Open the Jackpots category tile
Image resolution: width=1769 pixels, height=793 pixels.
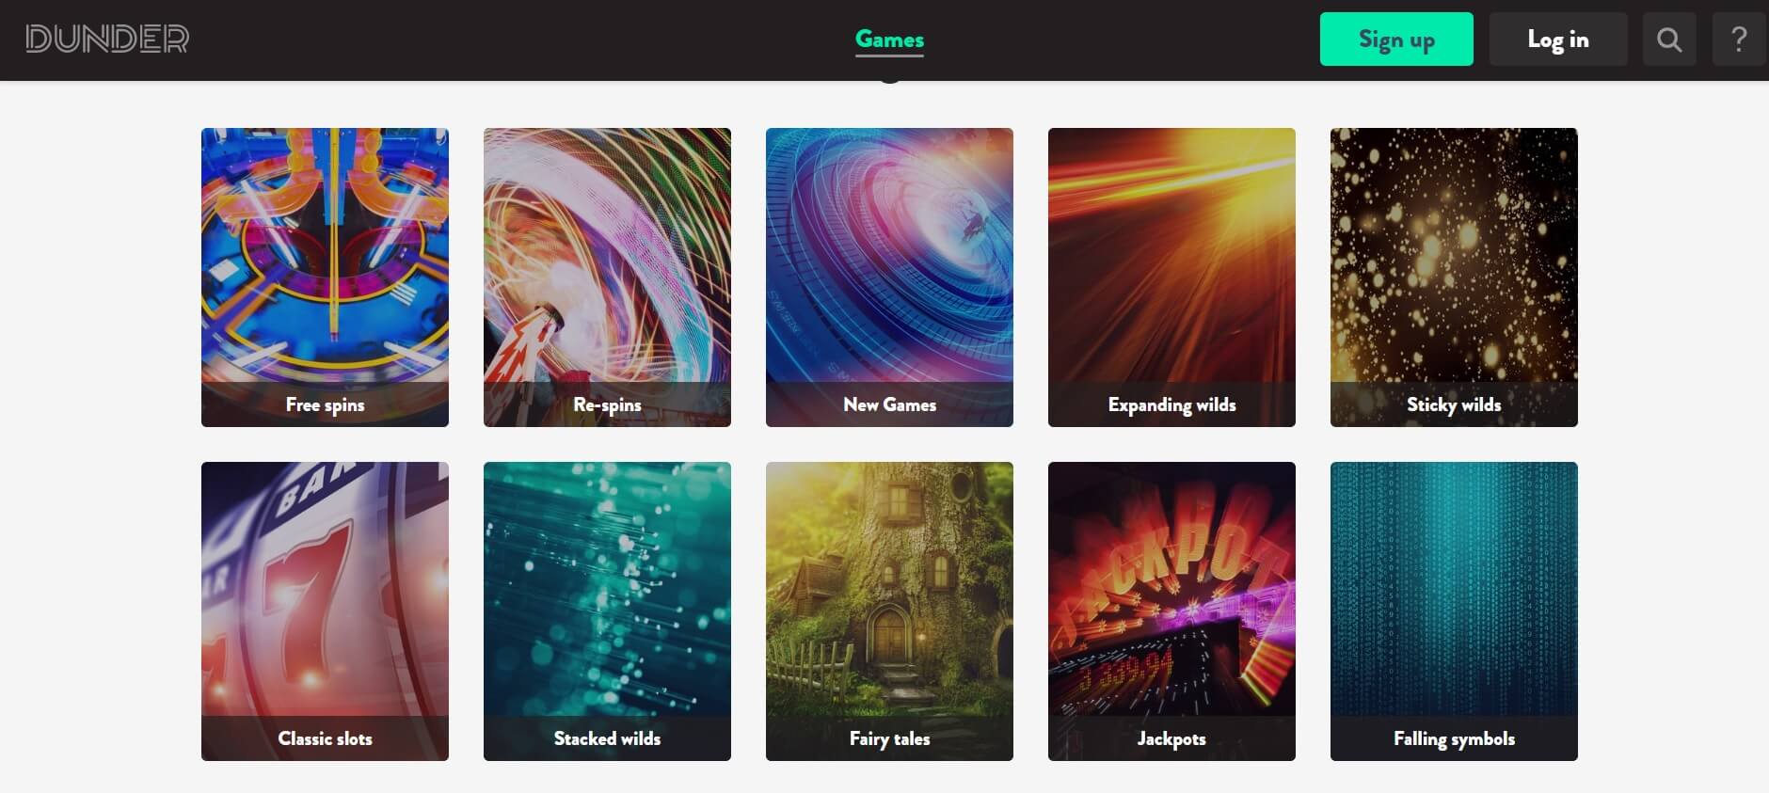(x=1171, y=611)
